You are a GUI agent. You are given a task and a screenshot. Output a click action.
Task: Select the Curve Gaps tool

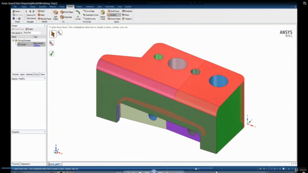(x=89, y=11)
